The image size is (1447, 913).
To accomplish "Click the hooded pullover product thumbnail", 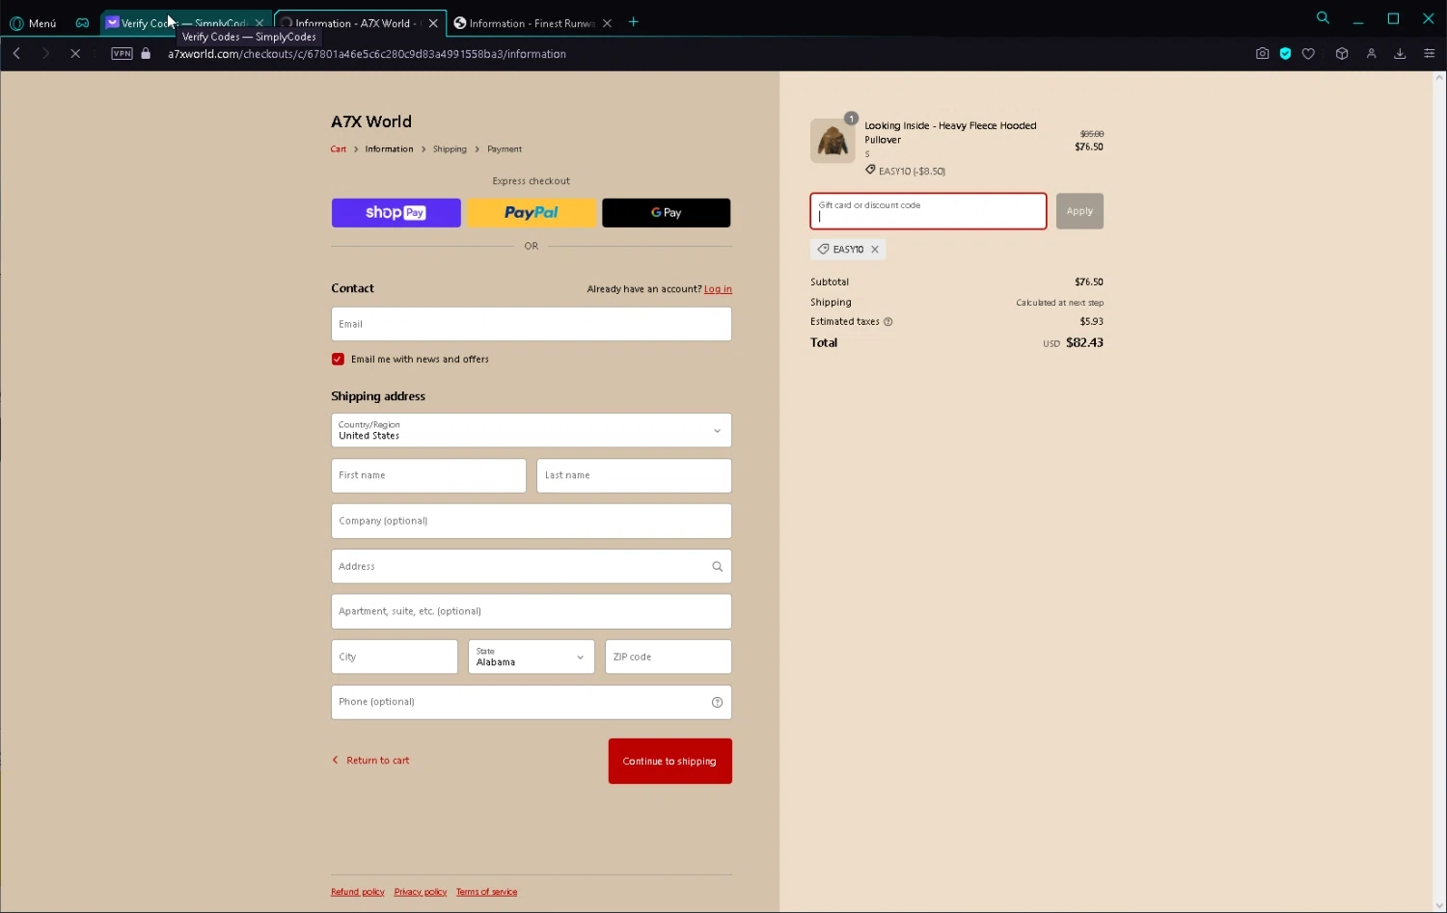I will [833, 141].
